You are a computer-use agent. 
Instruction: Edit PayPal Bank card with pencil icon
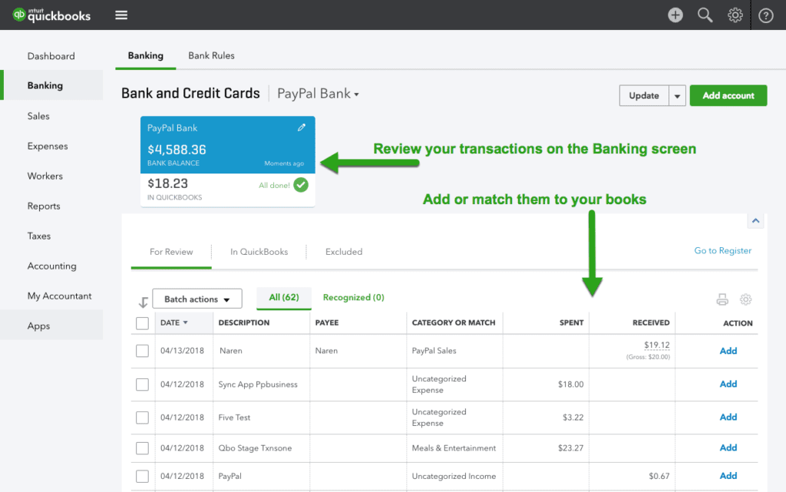click(302, 127)
